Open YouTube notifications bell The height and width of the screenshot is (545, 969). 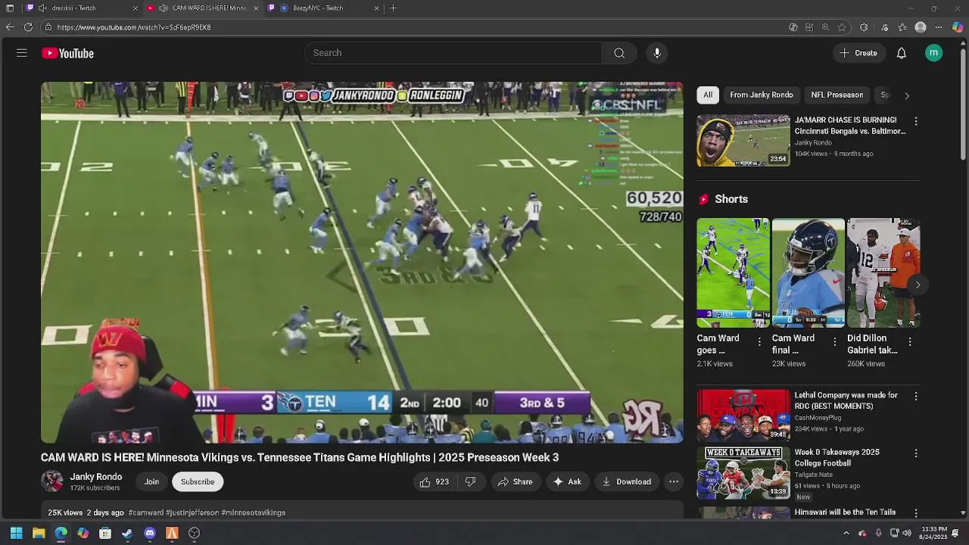(902, 53)
